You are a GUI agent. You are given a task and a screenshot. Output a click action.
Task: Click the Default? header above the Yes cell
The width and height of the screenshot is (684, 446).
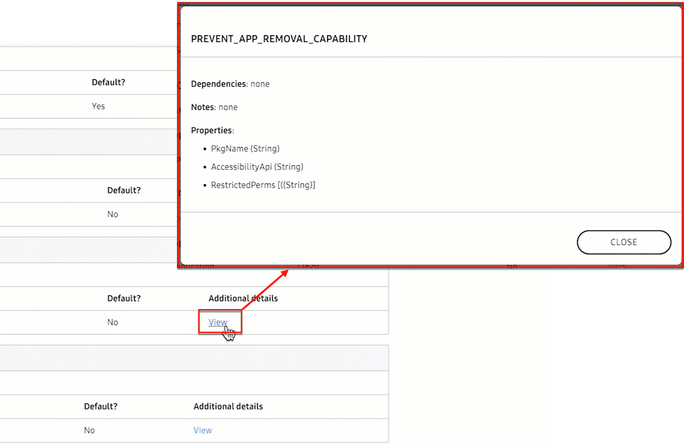coord(108,82)
